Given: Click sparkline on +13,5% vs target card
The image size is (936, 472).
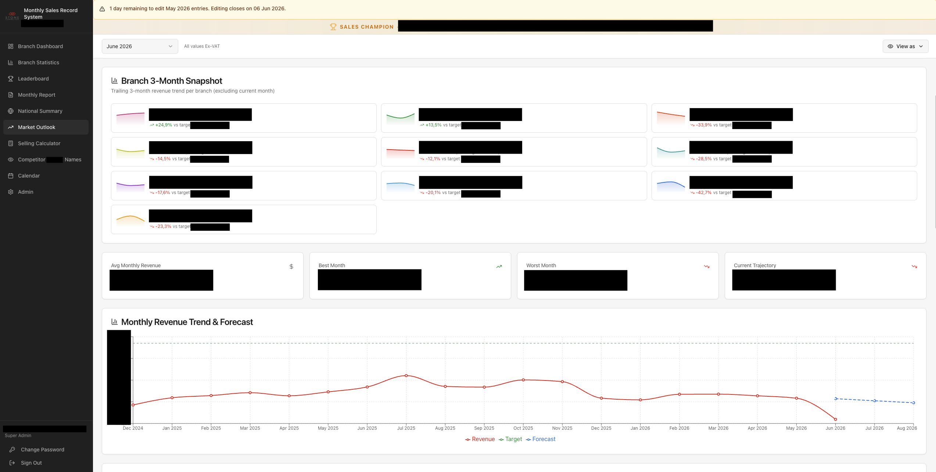Looking at the screenshot, I should click(x=401, y=118).
